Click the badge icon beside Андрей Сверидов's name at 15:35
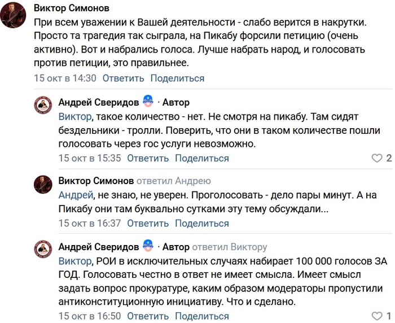 pos(148,102)
